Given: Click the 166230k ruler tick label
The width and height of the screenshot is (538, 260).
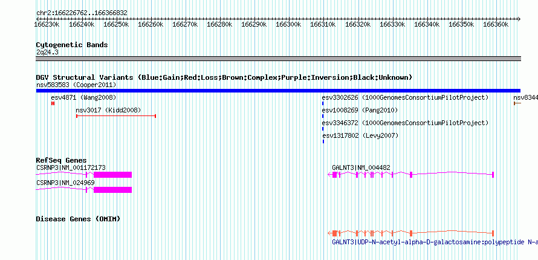Looking at the screenshot, I should pyautogui.click(x=47, y=24).
